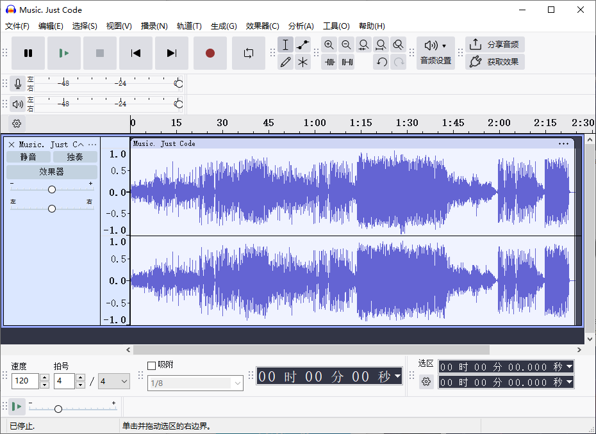Open the 选择(S) menu
Viewport: 596px width, 434px height.
[x=85, y=26]
